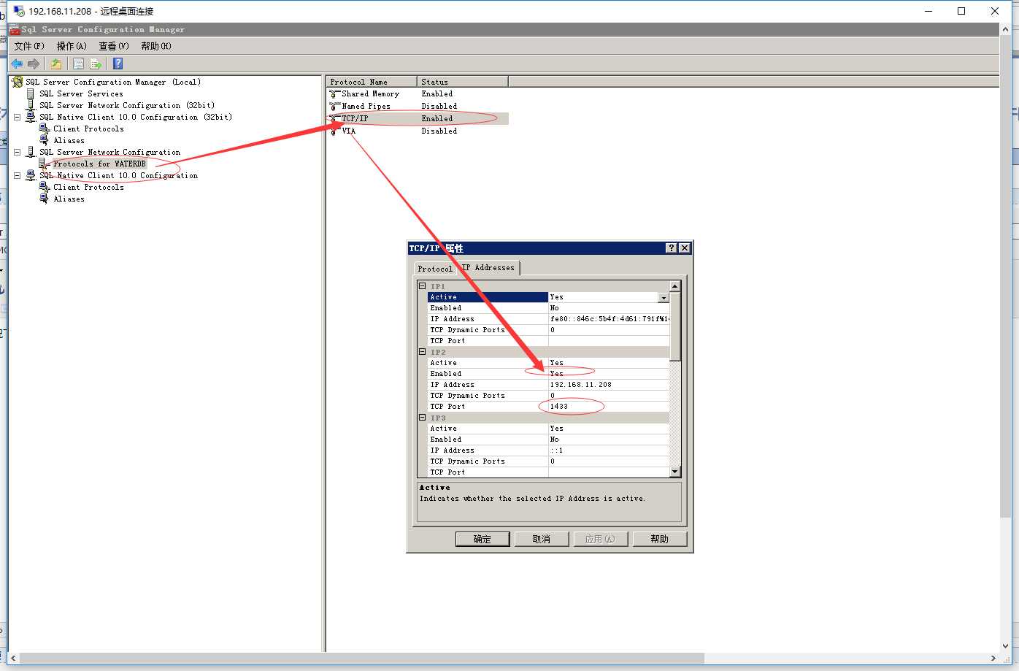Open the 文件(F) menu

pyautogui.click(x=29, y=46)
